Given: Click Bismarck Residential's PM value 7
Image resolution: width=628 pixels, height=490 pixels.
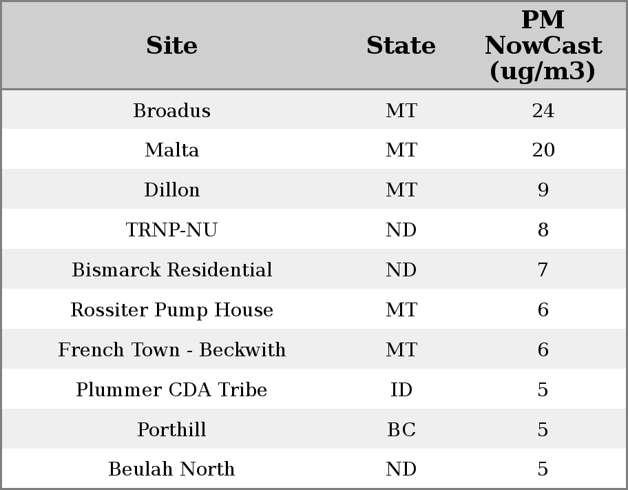Looking at the screenshot, I should coord(543,270).
